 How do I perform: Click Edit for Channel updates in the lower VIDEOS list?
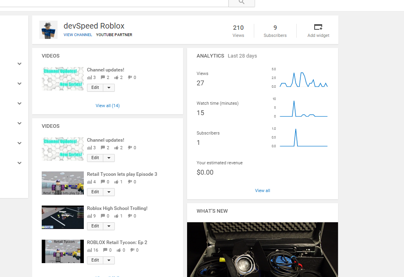[x=95, y=158]
